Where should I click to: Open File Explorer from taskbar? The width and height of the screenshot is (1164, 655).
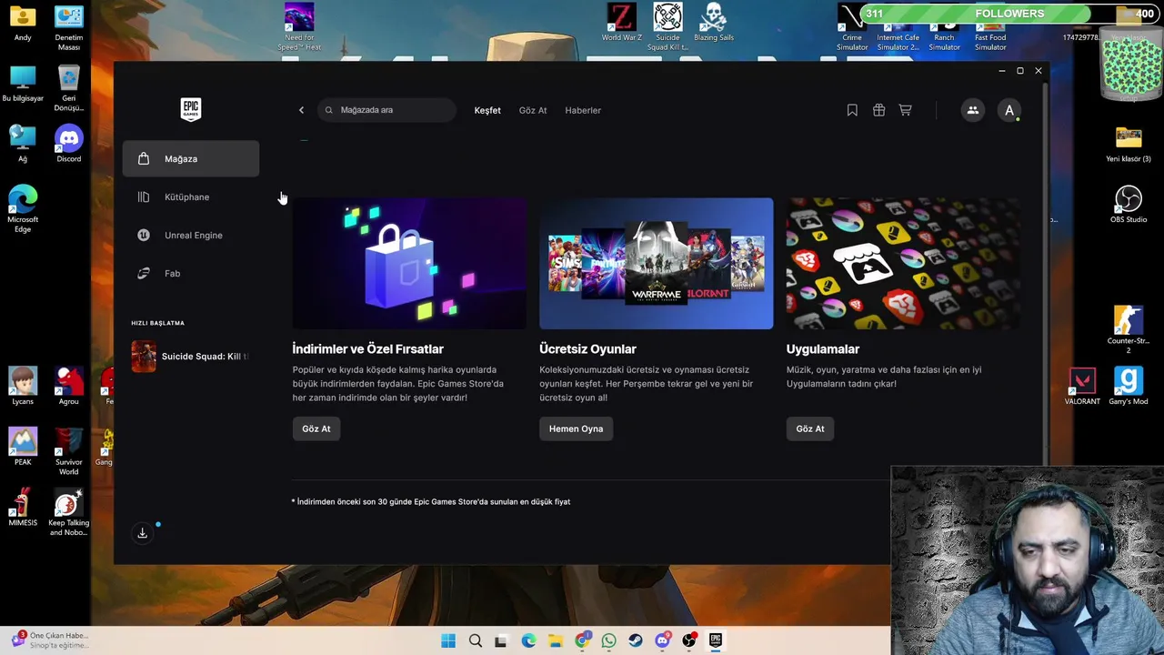coord(555,640)
